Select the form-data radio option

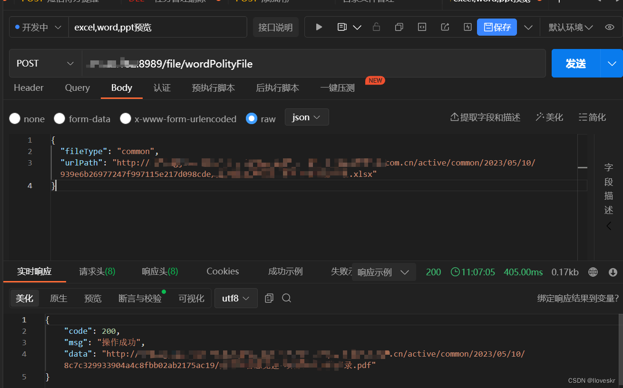(x=59, y=118)
